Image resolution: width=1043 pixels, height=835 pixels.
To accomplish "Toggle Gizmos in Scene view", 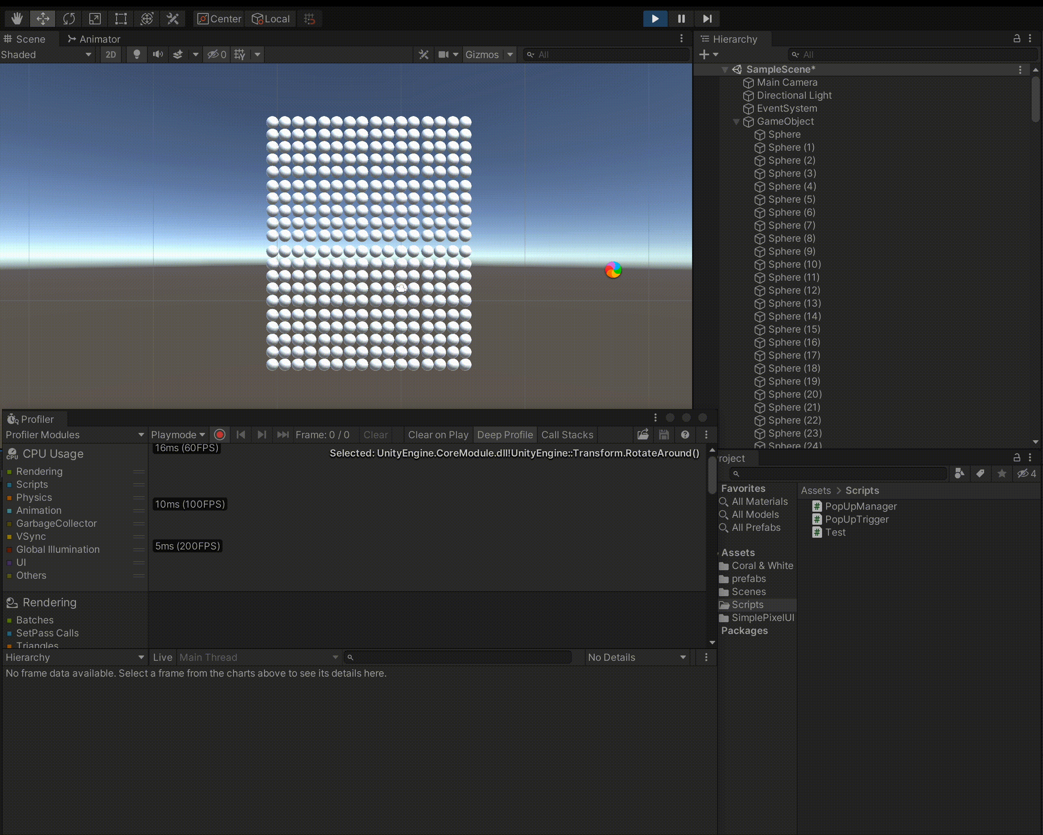I will pyautogui.click(x=482, y=55).
